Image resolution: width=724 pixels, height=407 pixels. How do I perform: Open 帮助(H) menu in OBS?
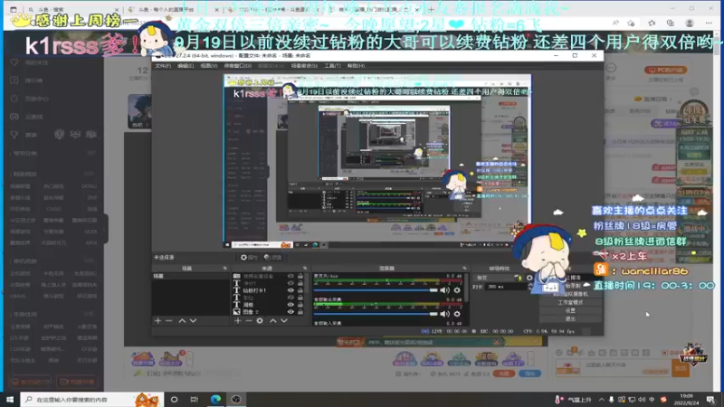[356, 65]
